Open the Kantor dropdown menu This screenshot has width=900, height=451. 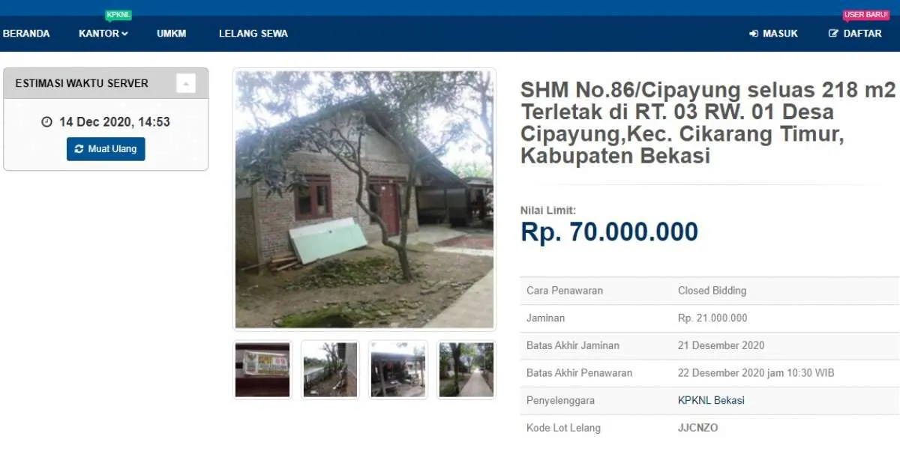tap(103, 34)
